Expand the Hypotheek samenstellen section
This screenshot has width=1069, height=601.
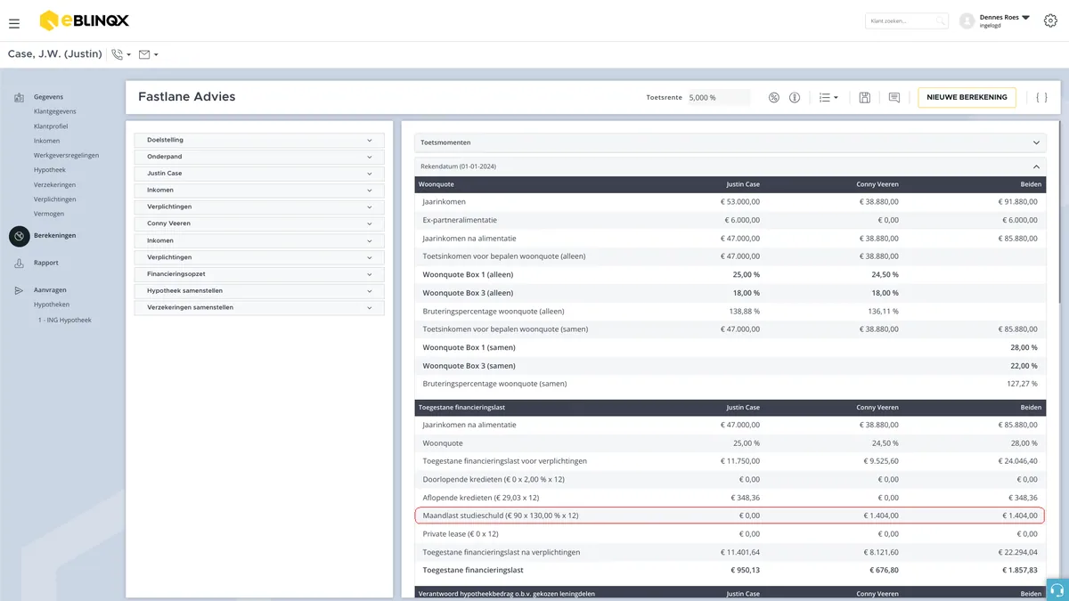pyautogui.click(x=259, y=291)
